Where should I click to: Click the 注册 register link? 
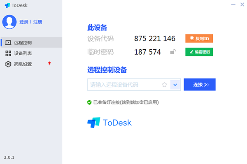[x=37, y=22]
